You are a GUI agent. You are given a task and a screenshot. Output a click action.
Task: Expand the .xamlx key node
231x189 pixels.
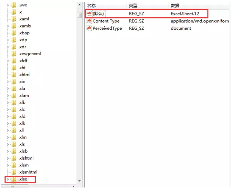pyautogui.click(x=8, y=26)
